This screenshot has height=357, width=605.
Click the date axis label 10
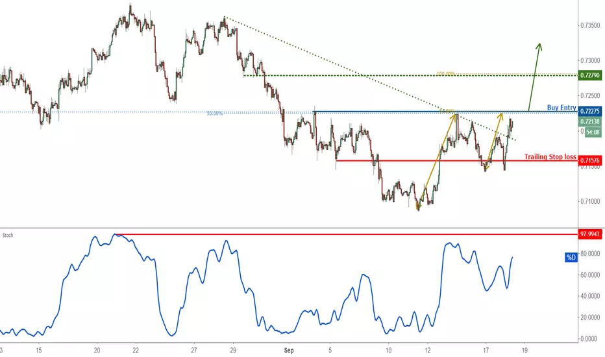click(389, 351)
